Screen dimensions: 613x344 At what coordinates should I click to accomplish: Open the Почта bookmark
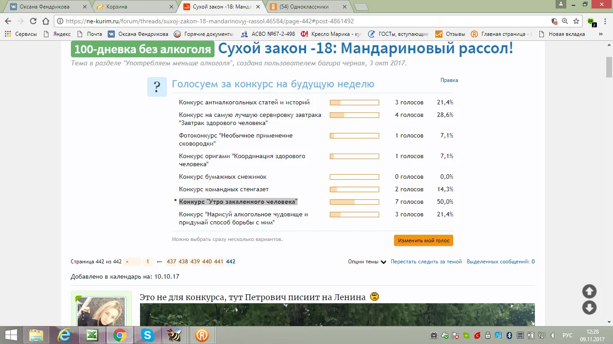pyautogui.click(x=90, y=34)
